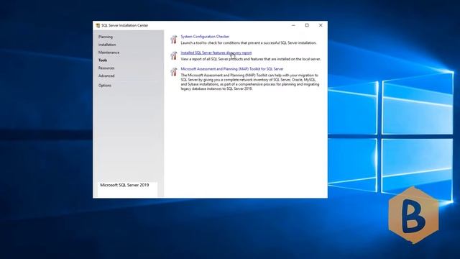Open the Advanced section

coord(106,76)
